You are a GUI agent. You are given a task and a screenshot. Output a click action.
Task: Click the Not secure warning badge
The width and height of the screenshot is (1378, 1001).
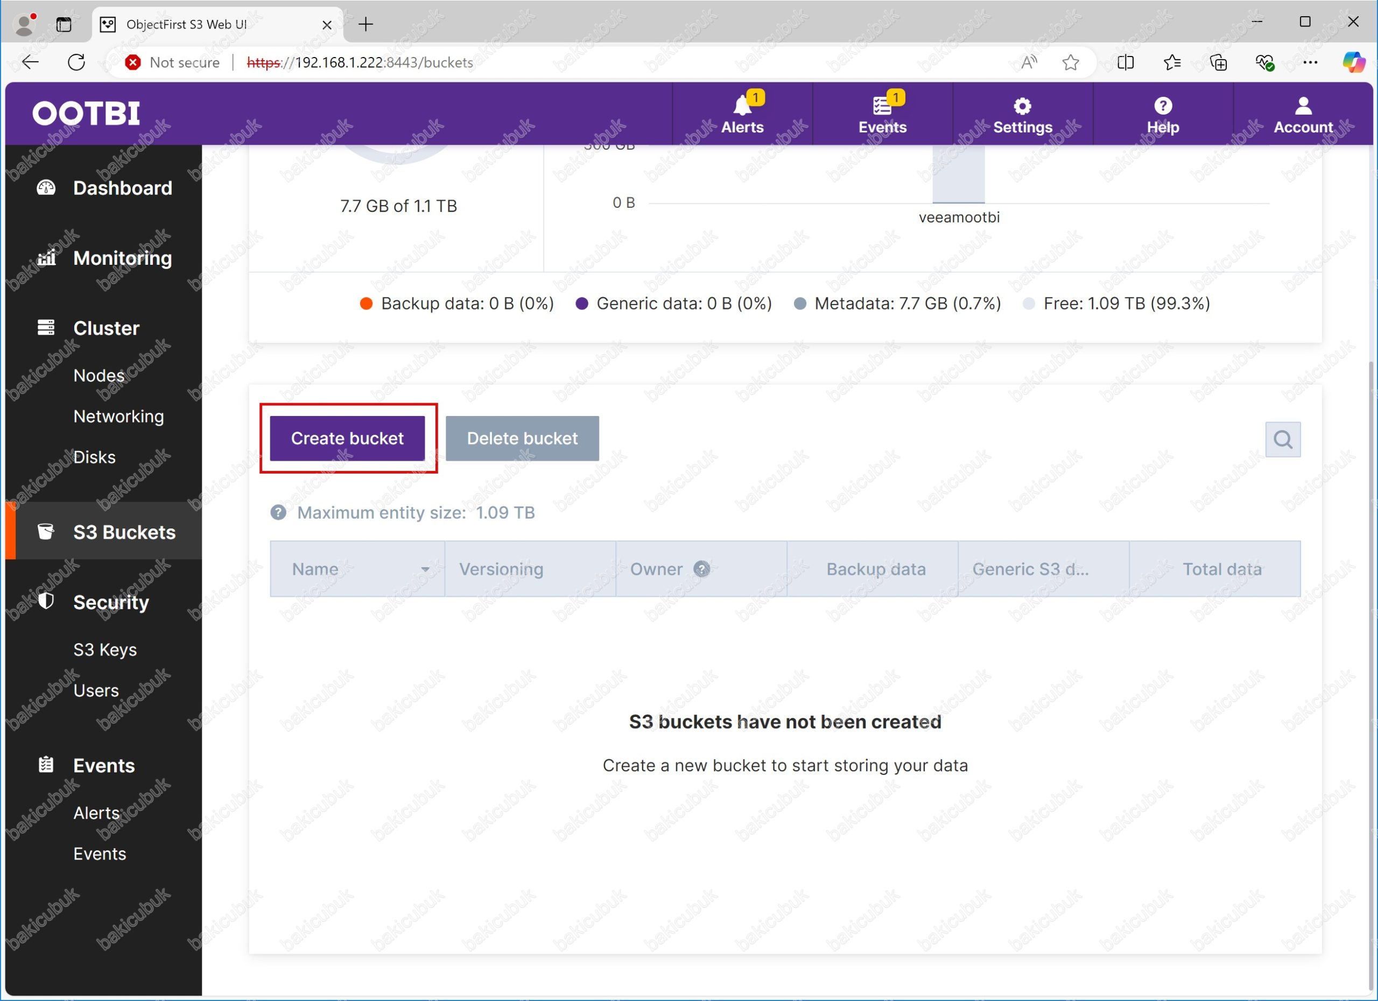pyautogui.click(x=172, y=62)
